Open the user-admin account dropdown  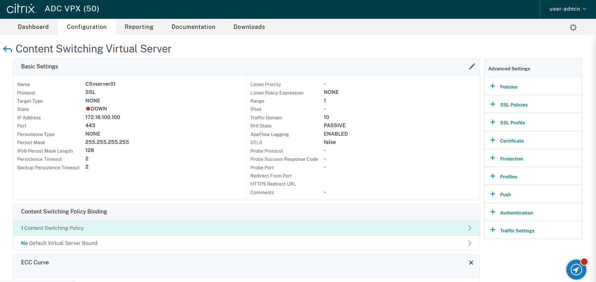click(x=568, y=9)
